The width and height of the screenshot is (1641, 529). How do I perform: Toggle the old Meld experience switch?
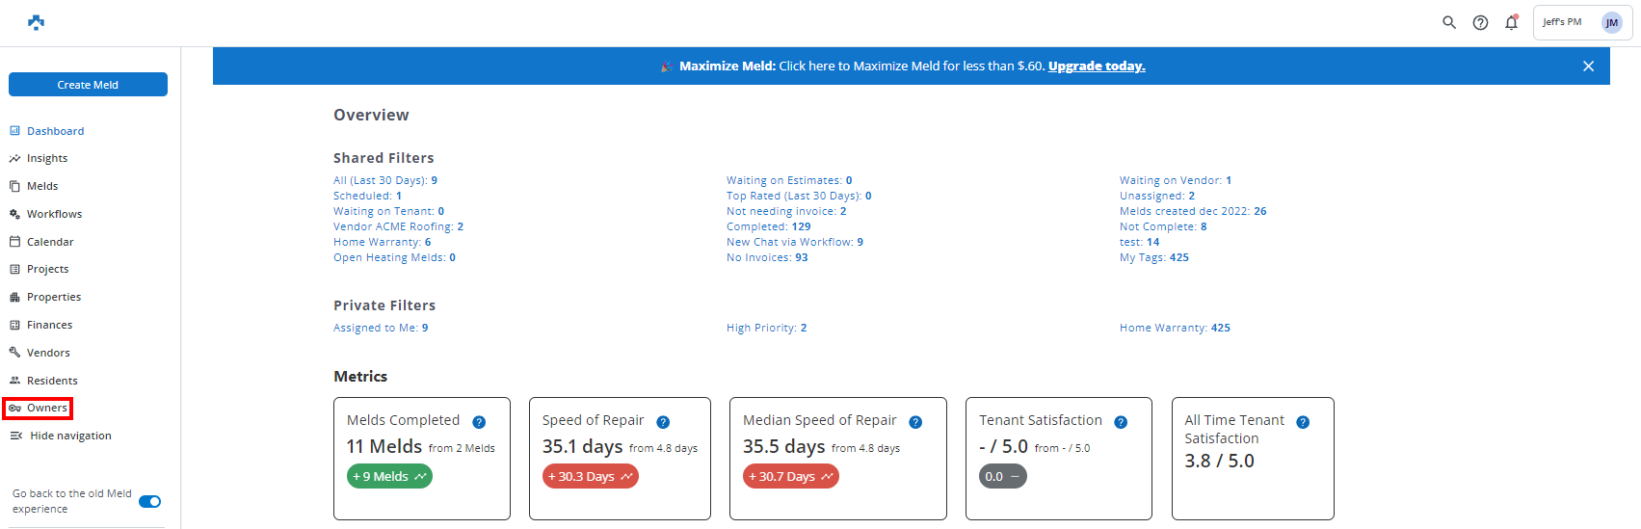pyautogui.click(x=149, y=501)
